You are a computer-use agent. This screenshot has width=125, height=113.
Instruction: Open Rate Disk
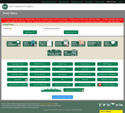85,80
